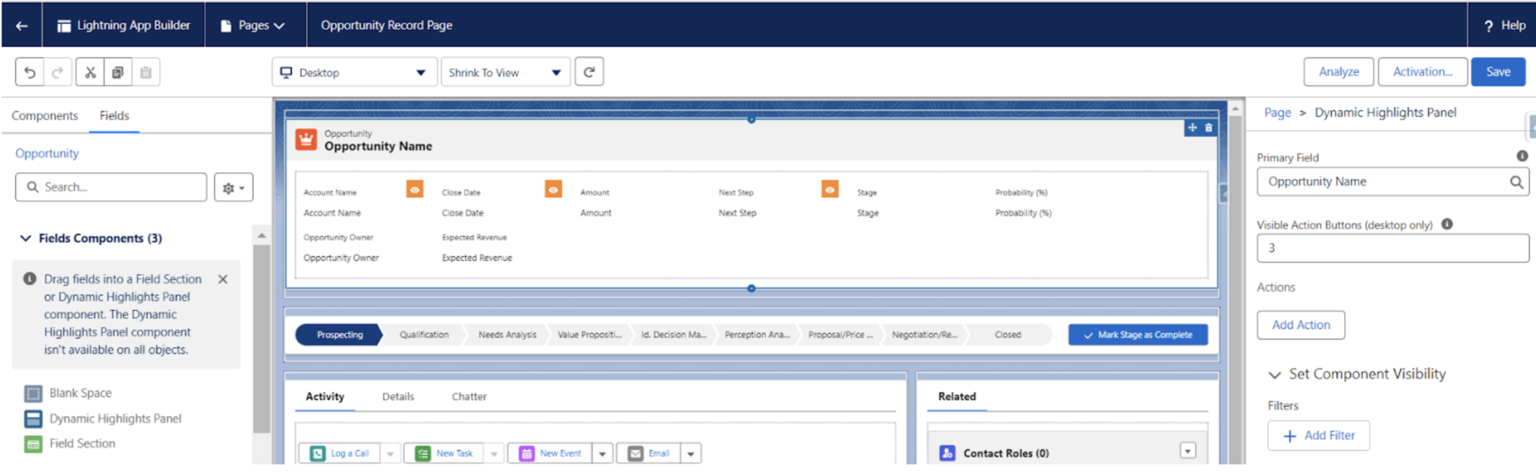This screenshot has width=1536, height=474.
Task: Delete the highlights panel with trash icon
Action: point(1208,128)
